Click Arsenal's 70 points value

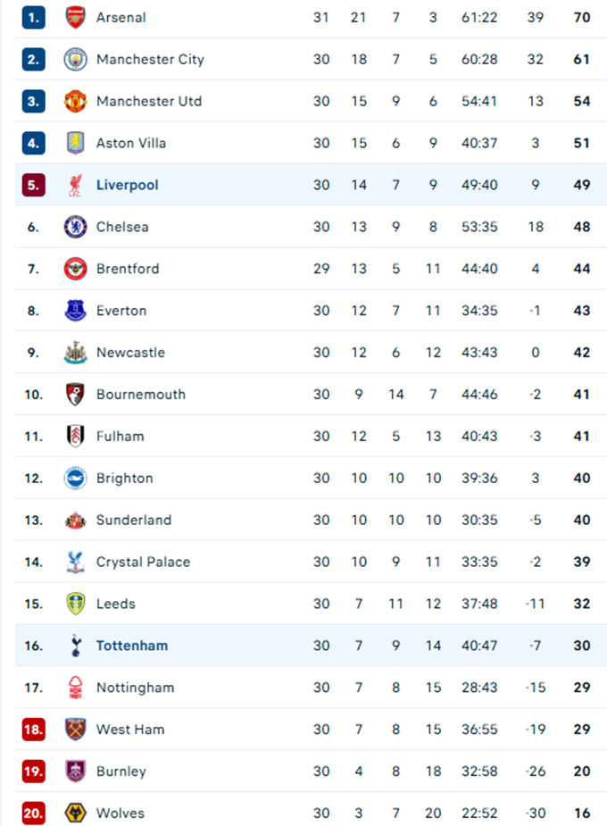click(582, 17)
